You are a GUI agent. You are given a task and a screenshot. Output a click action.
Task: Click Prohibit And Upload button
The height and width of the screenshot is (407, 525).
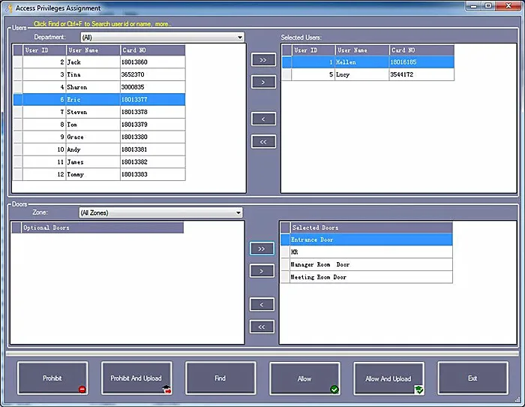[x=136, y=378]
